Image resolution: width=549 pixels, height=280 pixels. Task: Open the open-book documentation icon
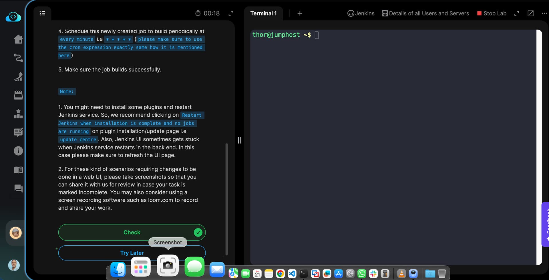(x=18, y=170)
